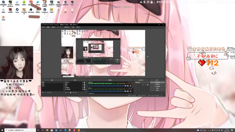
Task: Toggle the lock on the second source
Action: click(84, 84)
